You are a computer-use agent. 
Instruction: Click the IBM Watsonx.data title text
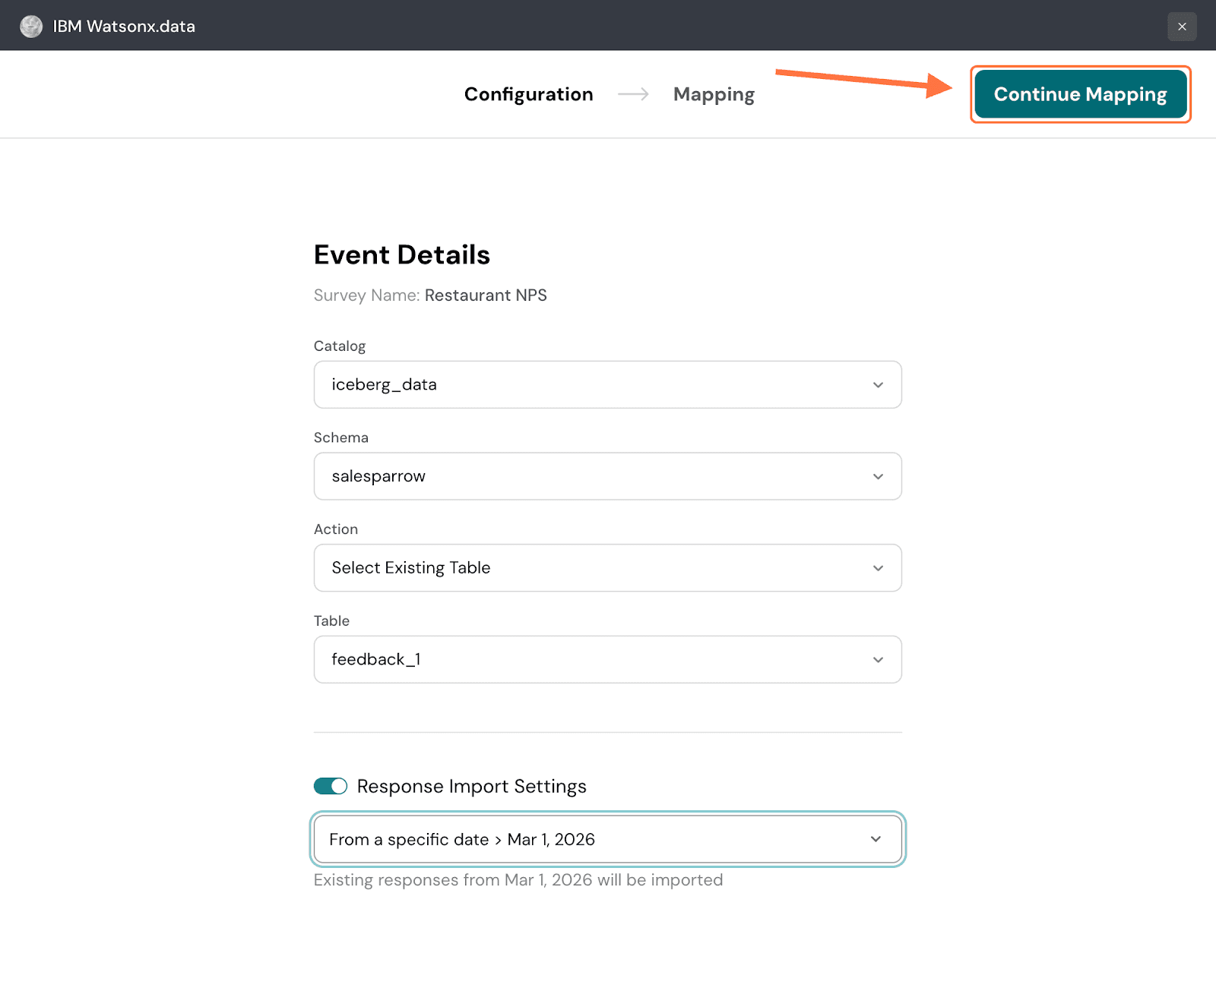coord(124,27)
